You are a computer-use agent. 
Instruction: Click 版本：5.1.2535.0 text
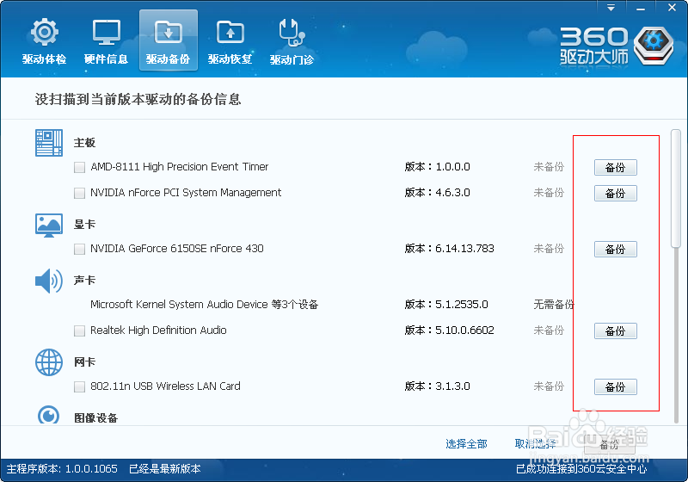446,304
